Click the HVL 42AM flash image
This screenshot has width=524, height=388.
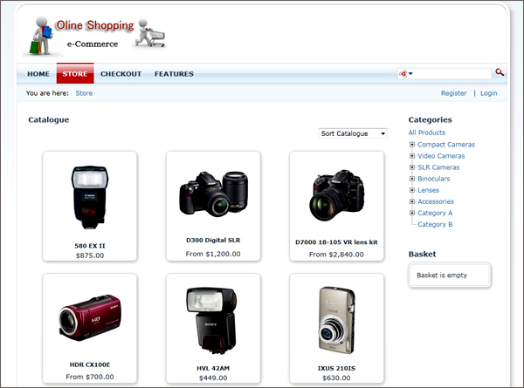point(212,320)
